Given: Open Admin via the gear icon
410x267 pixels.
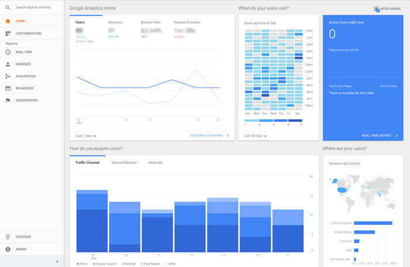Looking at the screenshot, I should pos(8,249).
